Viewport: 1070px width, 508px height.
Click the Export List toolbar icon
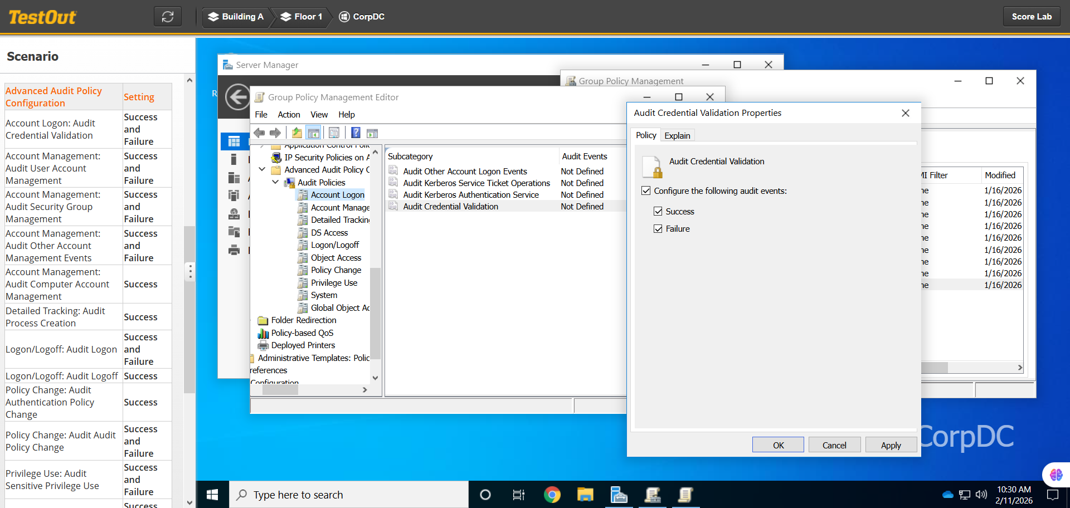(334, 133)
